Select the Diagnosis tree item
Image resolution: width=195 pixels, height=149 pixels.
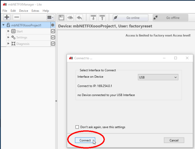click(23, 44)
